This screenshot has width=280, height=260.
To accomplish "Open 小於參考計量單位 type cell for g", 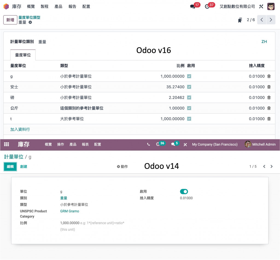I will click(76, 76).
